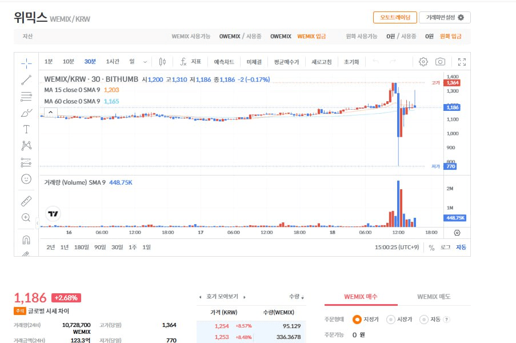Set chart range to 2년
Viewport: 516px width, 343px height.
[50, 247]
